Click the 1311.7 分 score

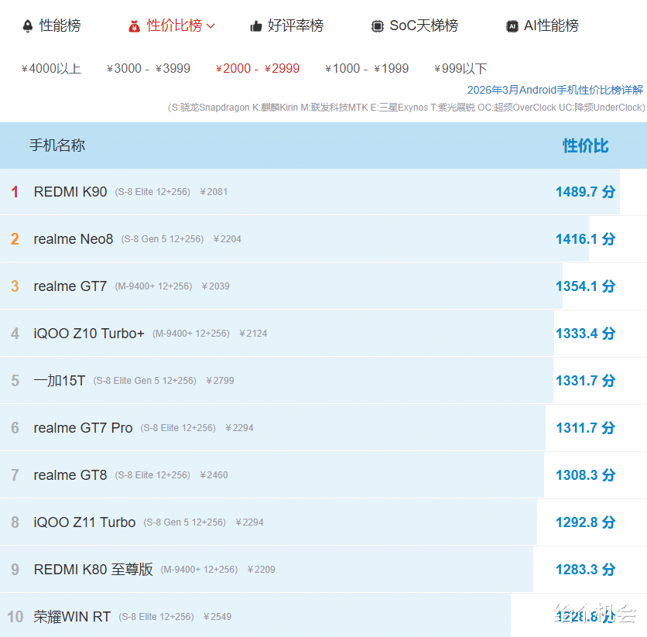click(x=586, y=428)
